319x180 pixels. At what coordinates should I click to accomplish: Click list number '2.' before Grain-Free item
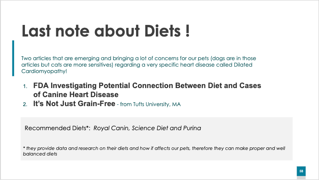(x=25, y=104)
